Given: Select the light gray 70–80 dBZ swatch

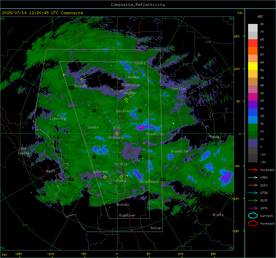Looking at the screenshot, I should (x=253, y=28).
